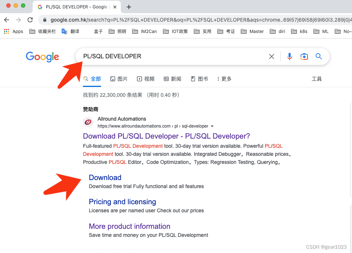Click the Pricing and licensing link
Image resolution: width=352 pixels, height=253 pixels.
(x=122, y=202)
